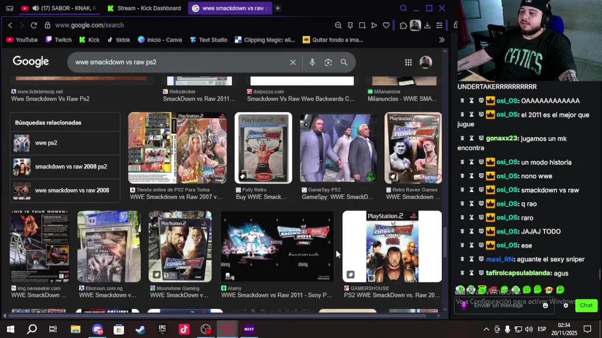Open NZXT app from the taskbar
The height and width of the screenshot is (338, 602).
(249, 329)
